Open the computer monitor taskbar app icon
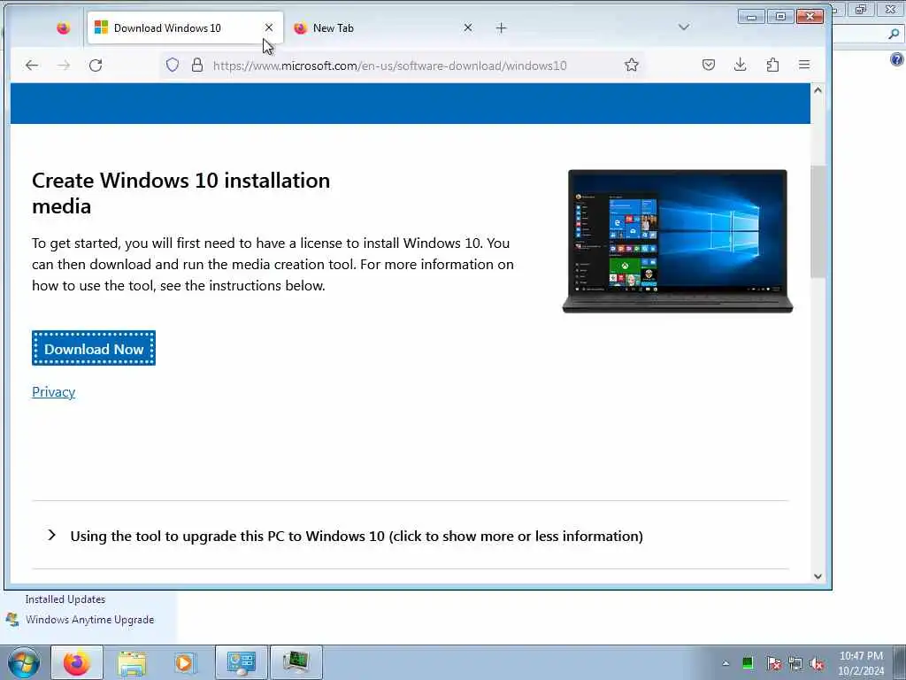Screen dimensions: 906x680 pyautogui.click(x=296, y=662)
